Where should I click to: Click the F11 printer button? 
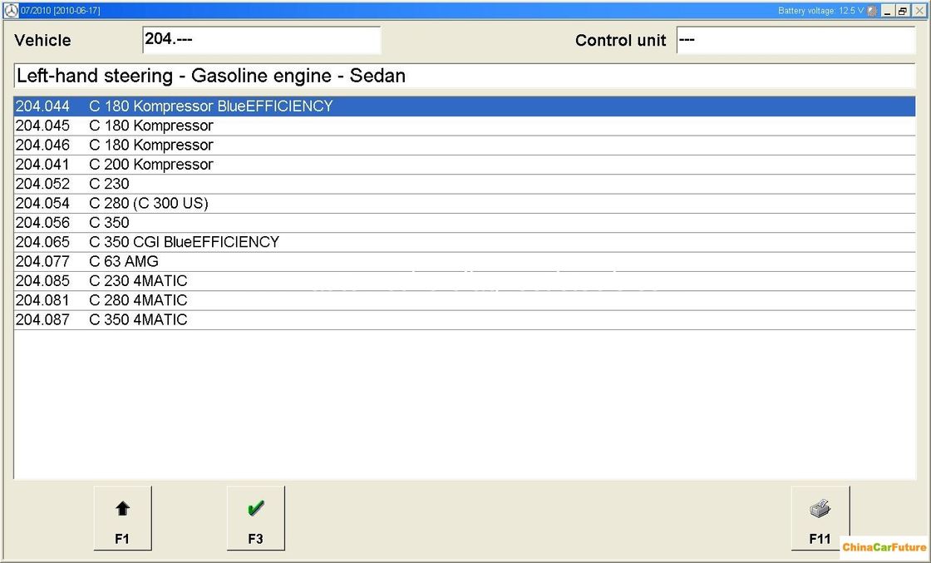click(820, 518)
